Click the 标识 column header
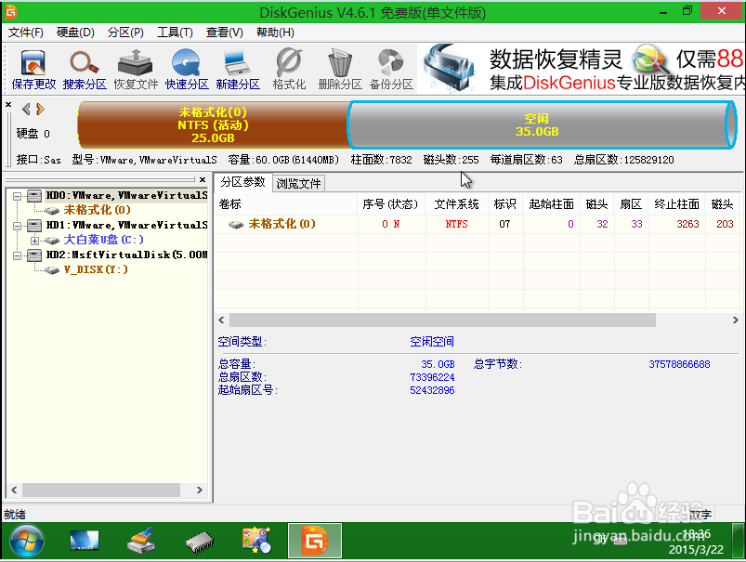The width and height of the screenshot is (746, 562). 505,204
